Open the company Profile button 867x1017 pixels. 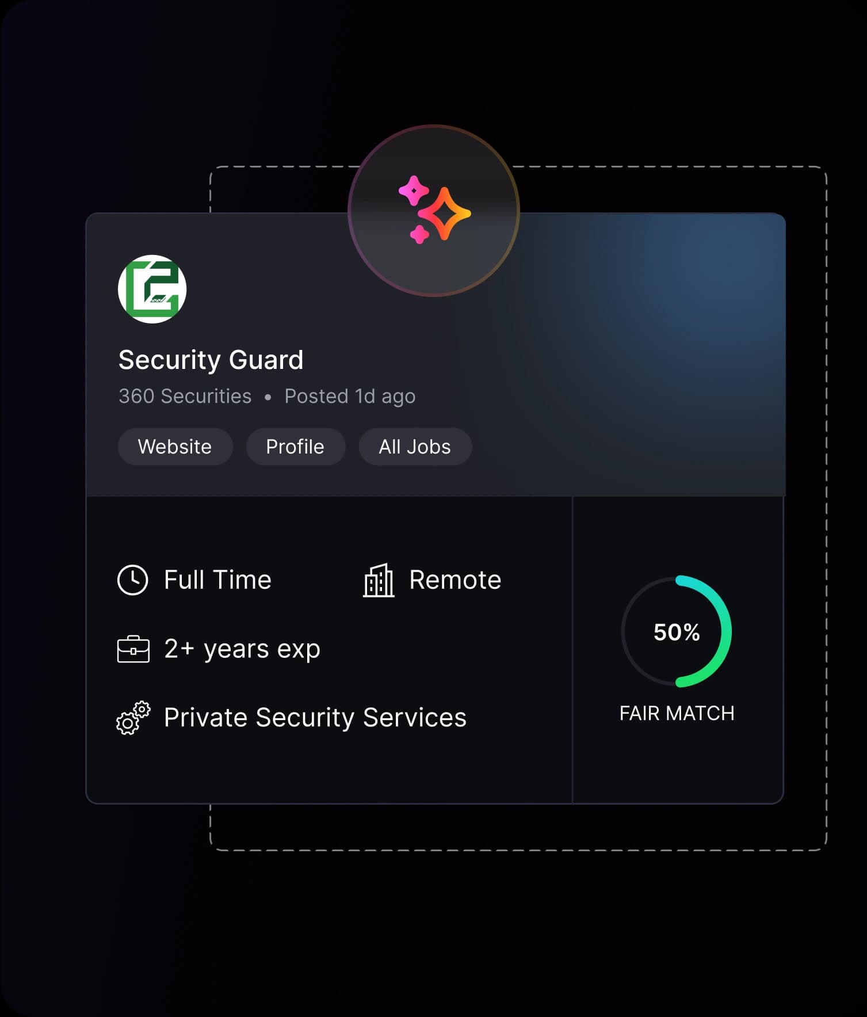point(295,447)
